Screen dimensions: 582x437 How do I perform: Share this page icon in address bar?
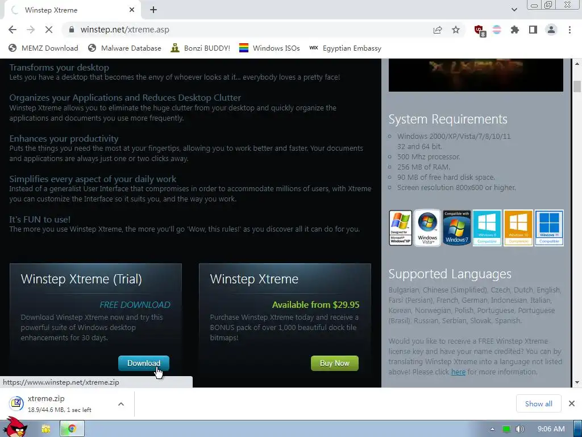[x=438, y=30]
